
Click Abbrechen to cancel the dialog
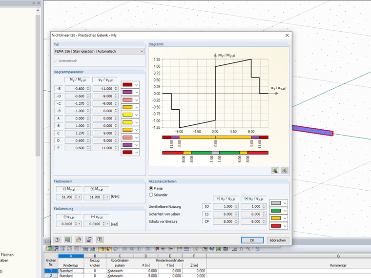tap(278, 240)
